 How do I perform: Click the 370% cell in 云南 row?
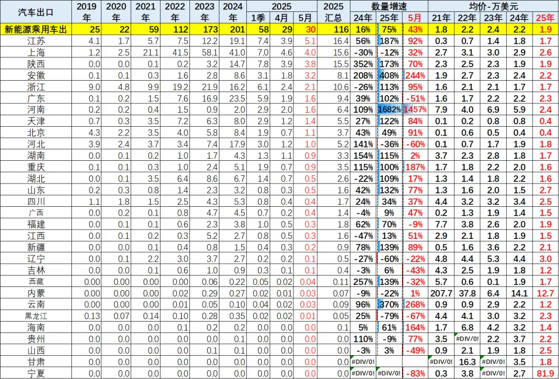click(389, 304)
